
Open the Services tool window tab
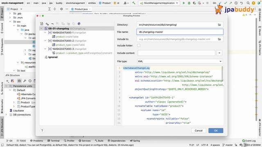click(x=85, y=140)
